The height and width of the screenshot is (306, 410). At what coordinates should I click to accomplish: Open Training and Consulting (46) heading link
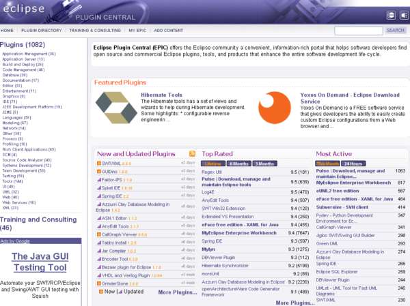point(38,224)
